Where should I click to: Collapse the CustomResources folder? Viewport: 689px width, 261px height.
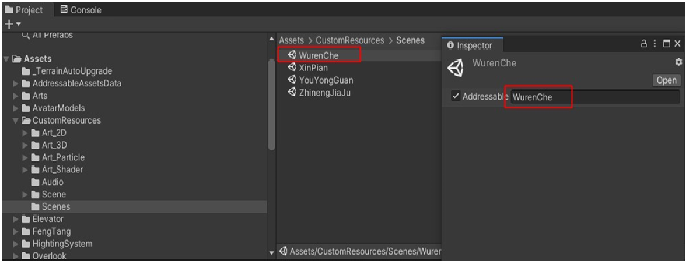pos(16,121)
